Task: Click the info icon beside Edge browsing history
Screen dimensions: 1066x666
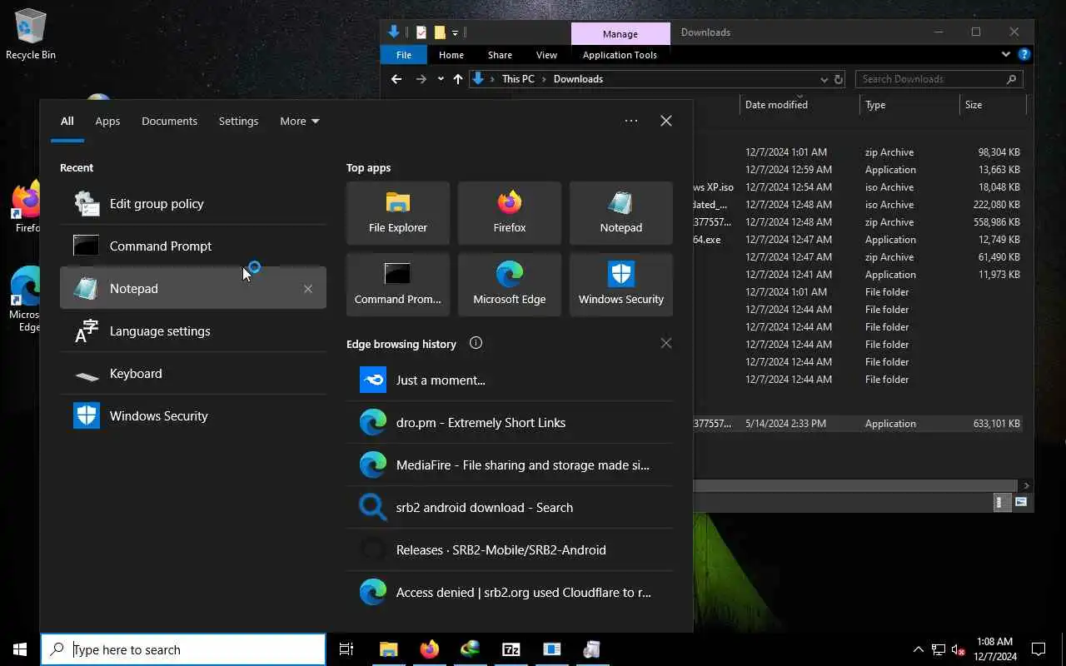Action: [476, 343]
